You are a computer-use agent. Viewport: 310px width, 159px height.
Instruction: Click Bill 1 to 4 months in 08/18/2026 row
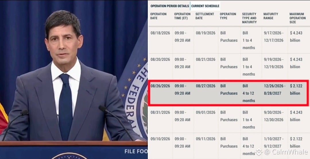coord(249,40)
